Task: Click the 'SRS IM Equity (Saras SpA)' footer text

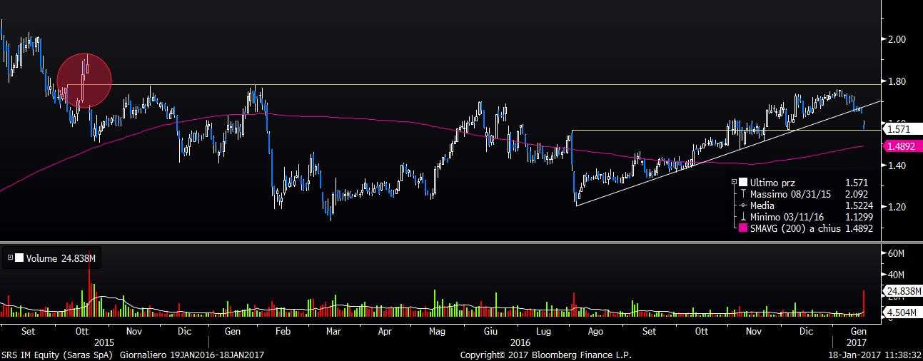Action: pos(57,355)
